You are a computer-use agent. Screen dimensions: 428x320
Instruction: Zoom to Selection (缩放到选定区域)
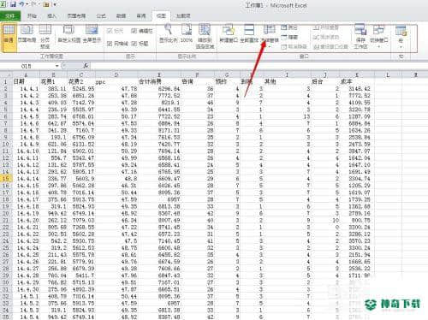(x=205, y=37)
